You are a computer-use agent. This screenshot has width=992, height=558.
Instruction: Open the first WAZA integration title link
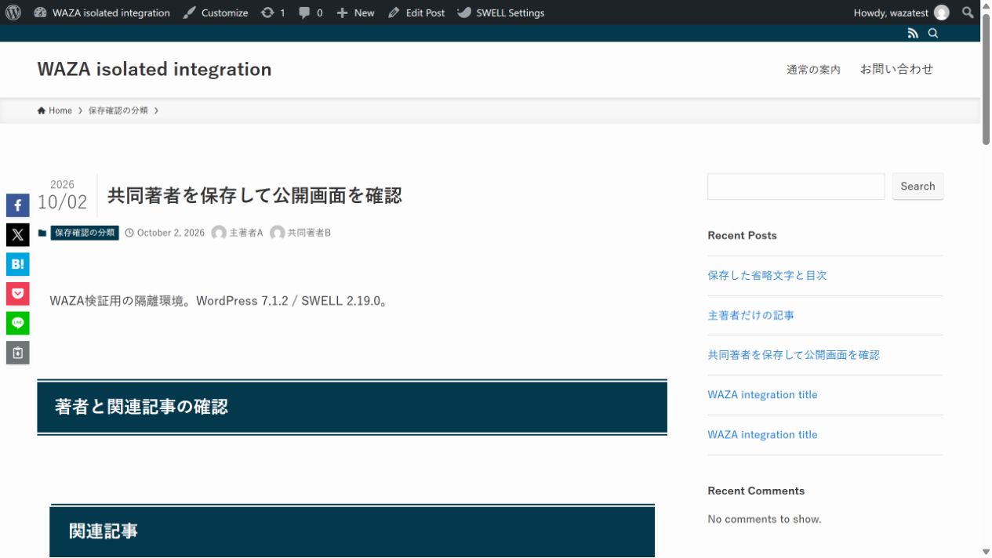pyautogui.click(x=762, y=395)
